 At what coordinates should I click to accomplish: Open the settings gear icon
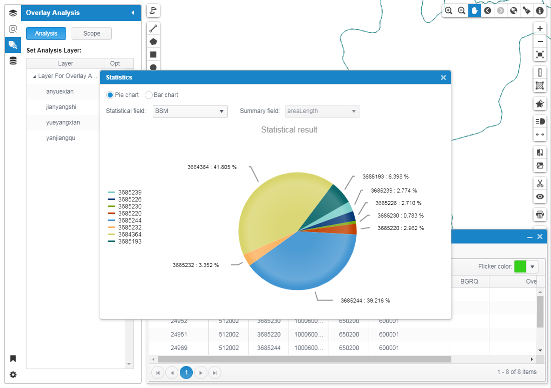tap(13, 374)
